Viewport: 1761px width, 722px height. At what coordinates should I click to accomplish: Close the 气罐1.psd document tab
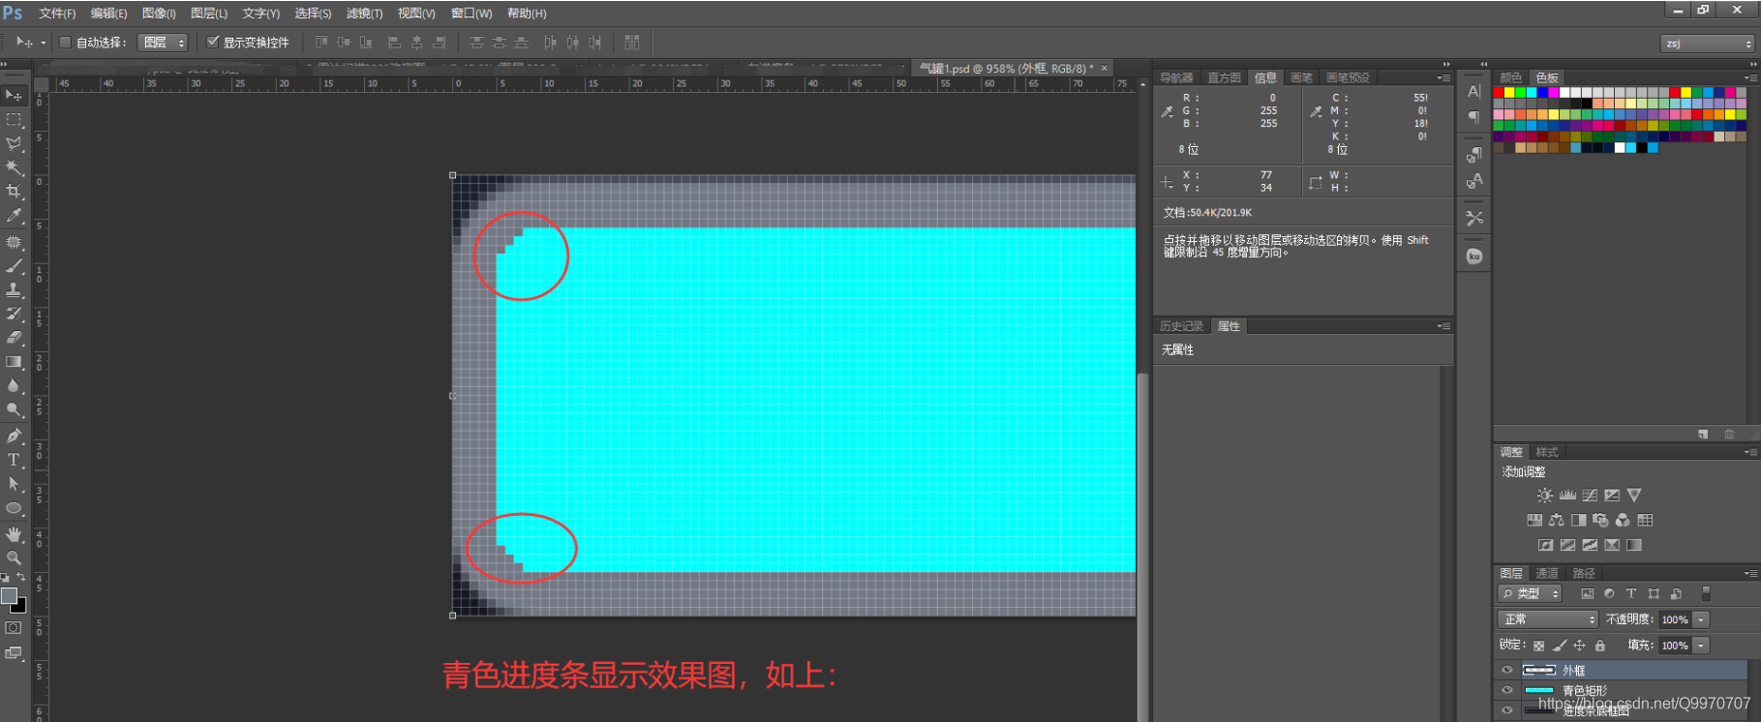(x=1104, y=68)
